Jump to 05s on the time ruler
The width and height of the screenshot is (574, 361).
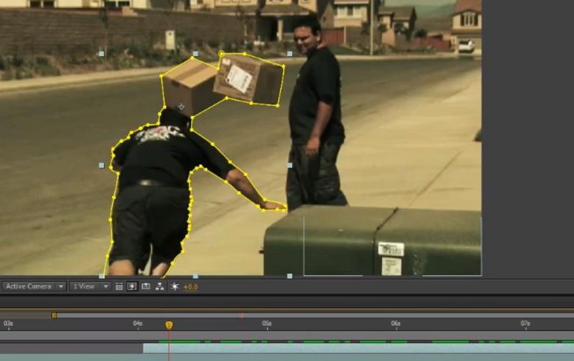[x=266, y=324]
